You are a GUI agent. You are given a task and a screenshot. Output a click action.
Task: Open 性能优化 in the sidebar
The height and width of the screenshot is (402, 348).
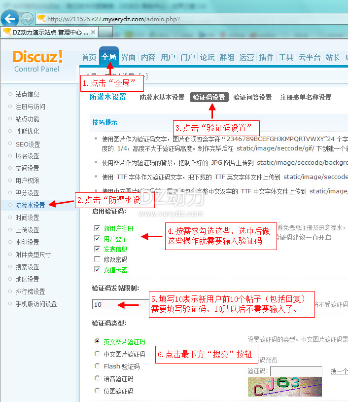27,131
